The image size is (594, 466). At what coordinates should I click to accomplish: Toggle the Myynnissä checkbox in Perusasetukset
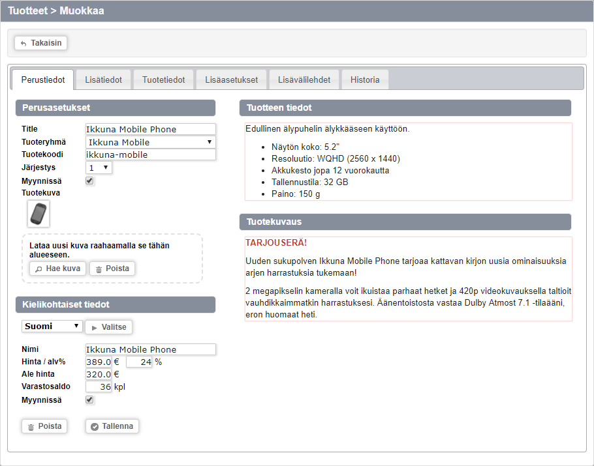tap(90, 181)
